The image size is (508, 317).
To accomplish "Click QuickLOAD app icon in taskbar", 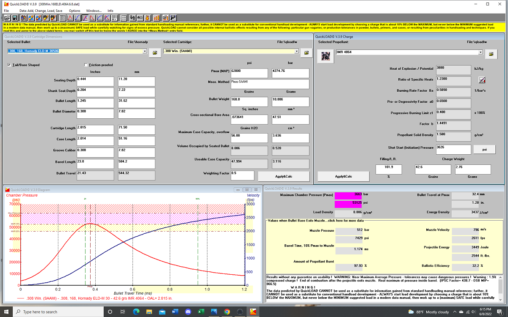I will click(x=253, y=312).
